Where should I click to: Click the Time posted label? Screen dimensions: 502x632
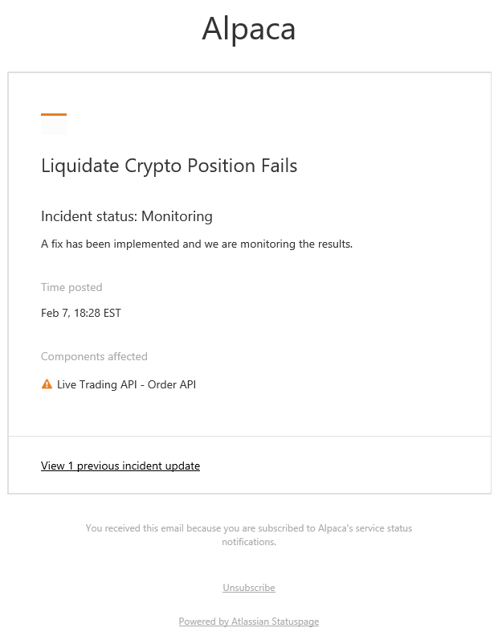pyautogui.click(x=71, y=287)
